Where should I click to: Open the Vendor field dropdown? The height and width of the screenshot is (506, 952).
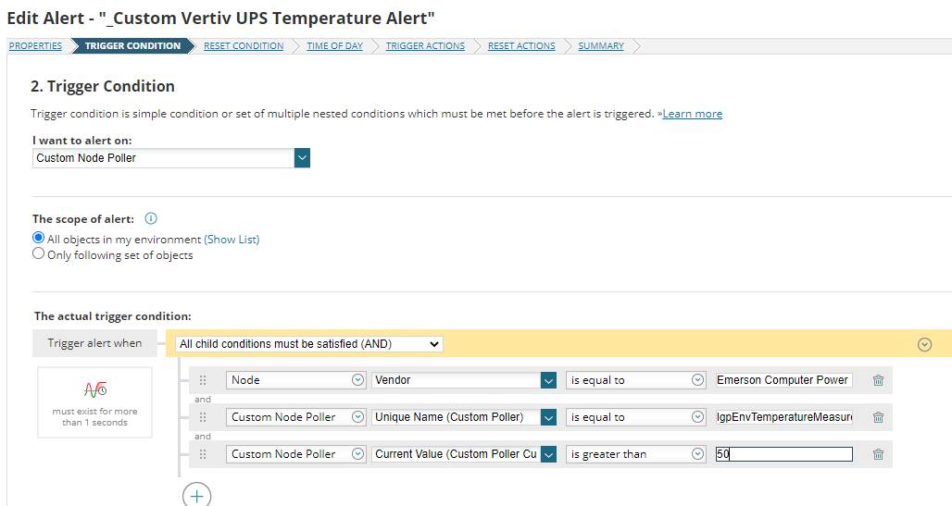(548, 380)
